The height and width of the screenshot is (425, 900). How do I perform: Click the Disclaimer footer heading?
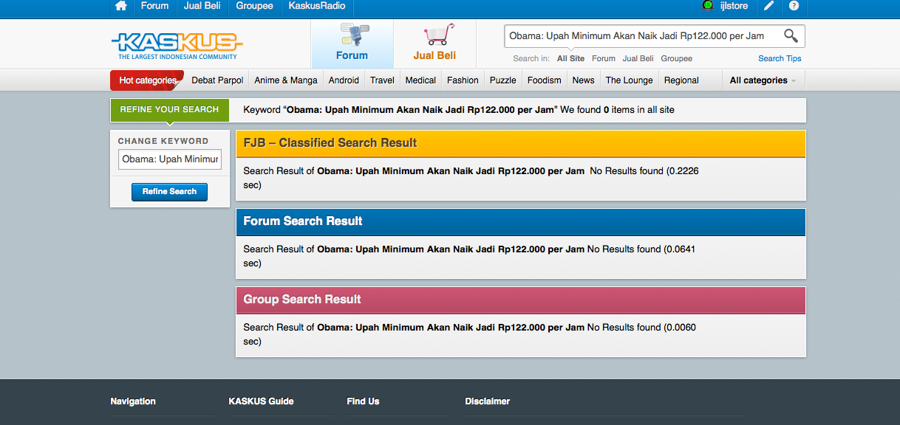(x=487, y=401)
